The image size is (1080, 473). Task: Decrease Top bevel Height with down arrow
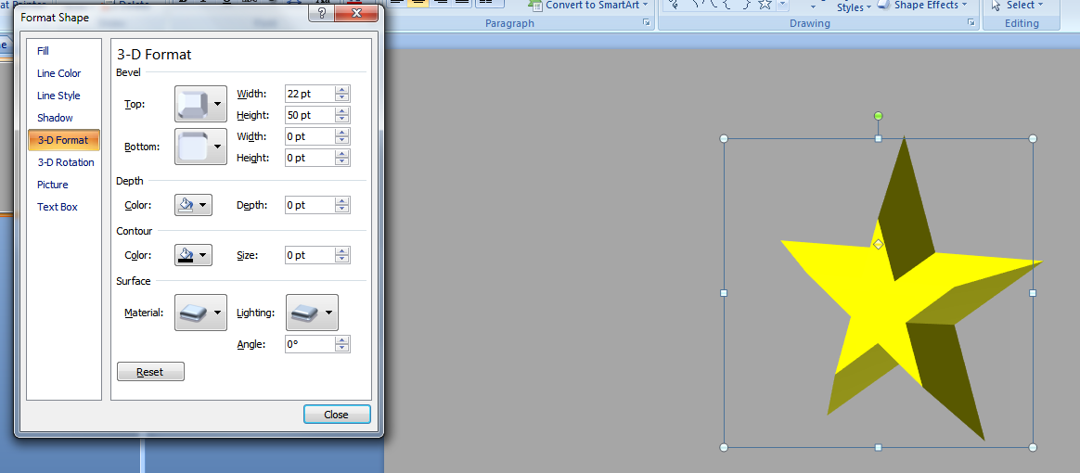pos(342,120)
